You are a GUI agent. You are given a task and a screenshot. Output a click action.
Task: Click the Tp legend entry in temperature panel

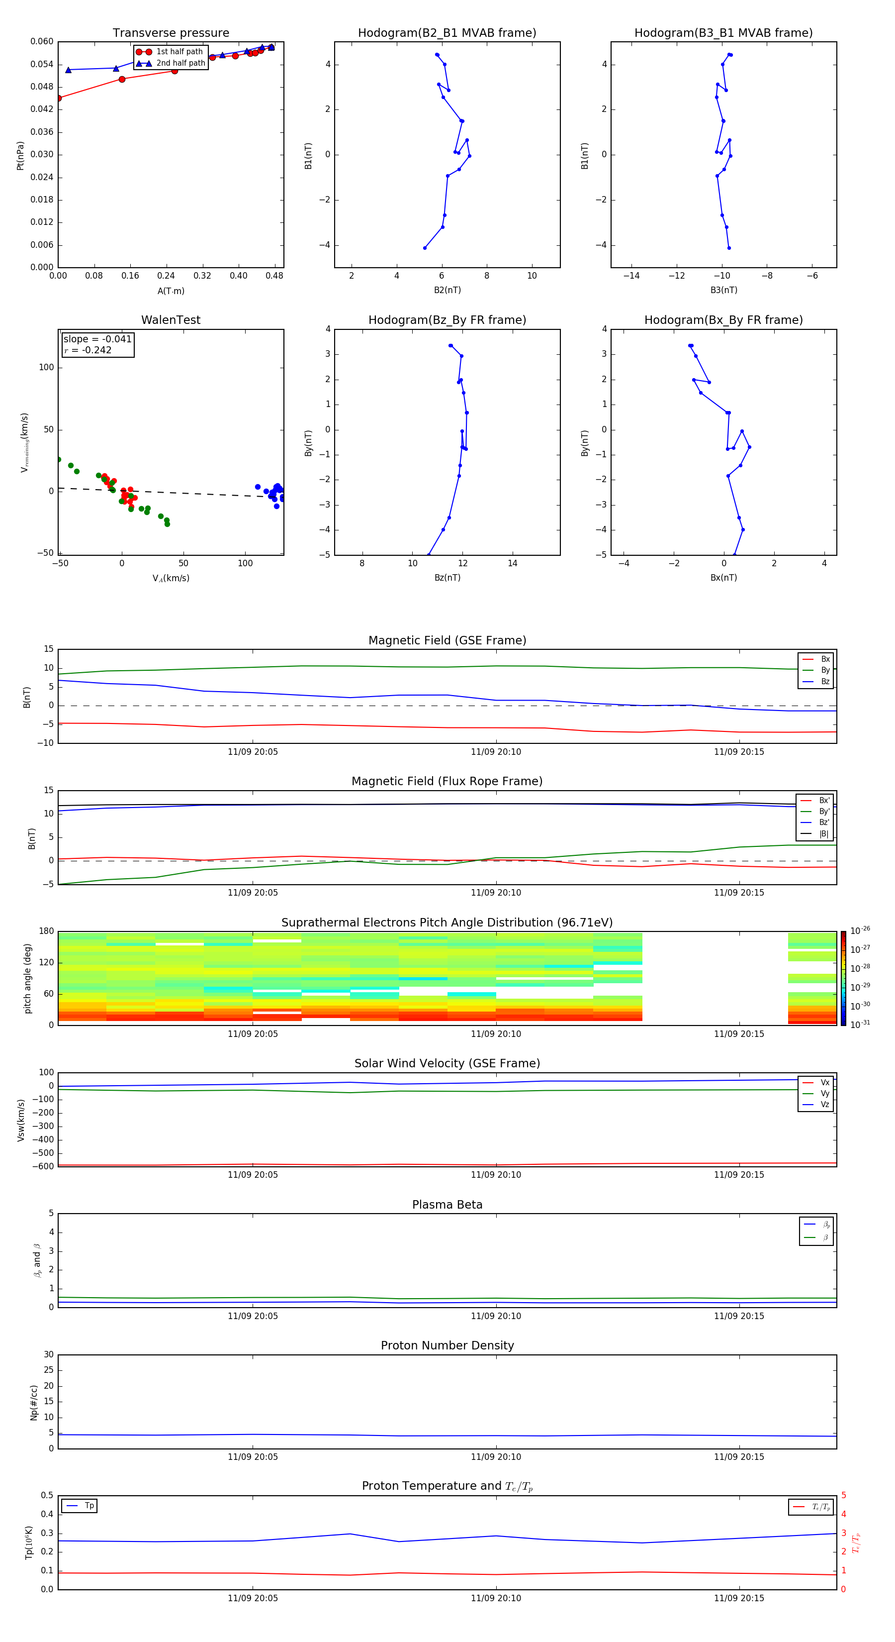[80, 1506]
